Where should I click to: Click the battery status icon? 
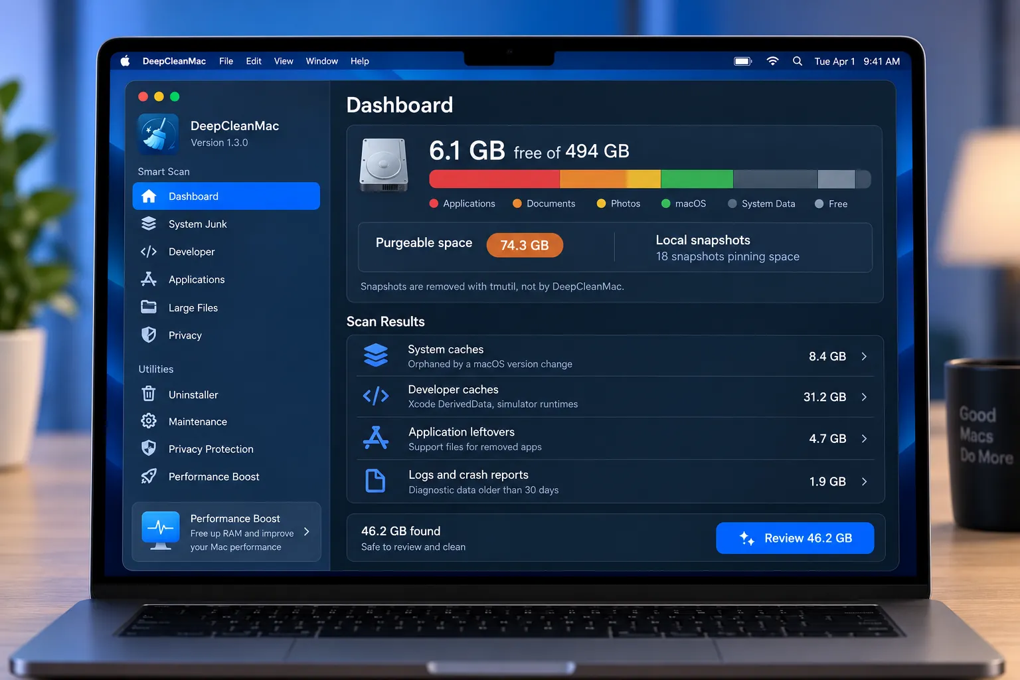click(x=742, y=61)
